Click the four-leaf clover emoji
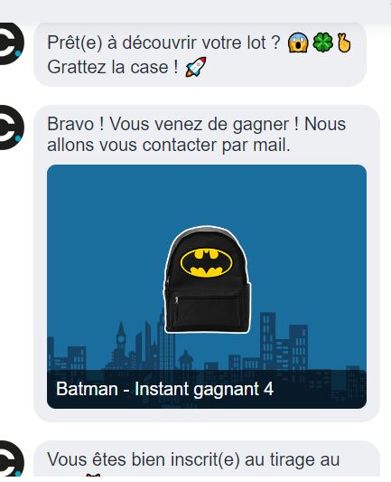This screenshot has width=391, height=482. click(x=323, y=43)
